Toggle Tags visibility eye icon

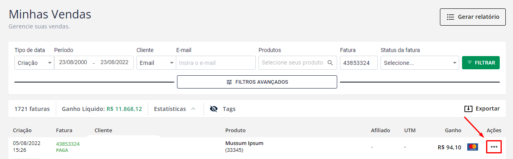[214, 109]
